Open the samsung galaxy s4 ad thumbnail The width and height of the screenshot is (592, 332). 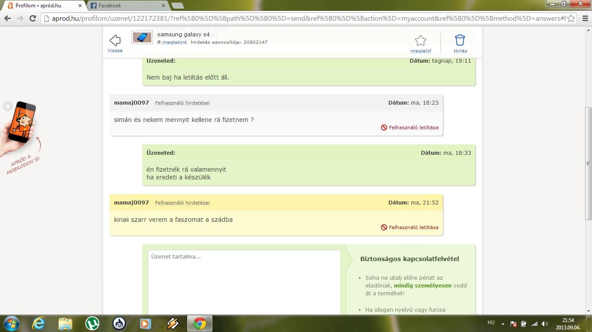(142, 38)
